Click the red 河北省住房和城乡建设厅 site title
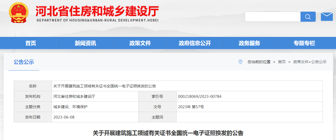This screenshot has height=140, width=336. [97, 11]
